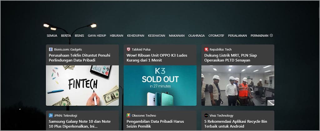
Task: Open the FINTECH article image
Action: (x=82, y=85)
